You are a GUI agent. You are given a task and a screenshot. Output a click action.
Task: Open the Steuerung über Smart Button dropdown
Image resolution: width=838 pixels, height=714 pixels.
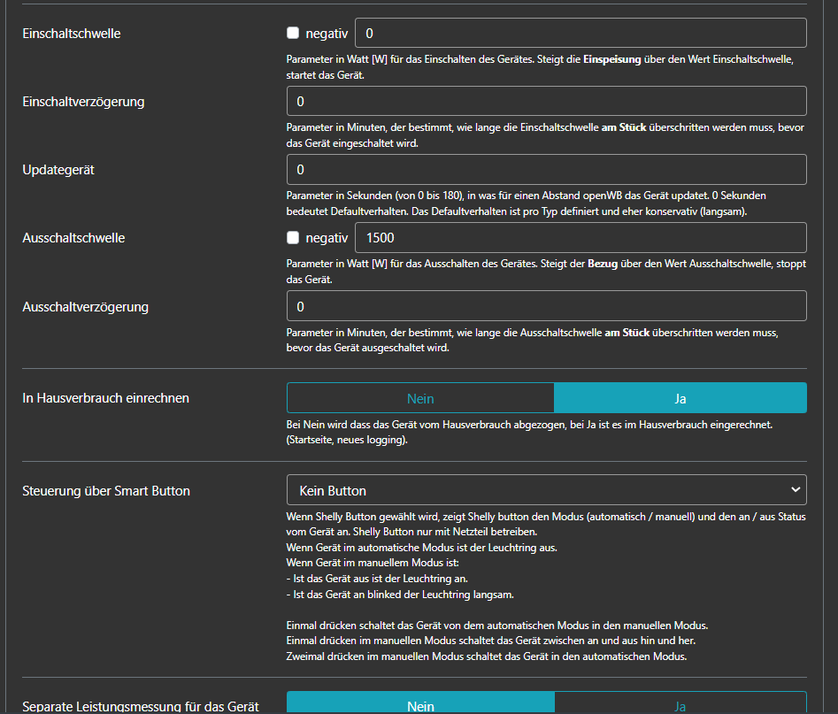[547, 490]
